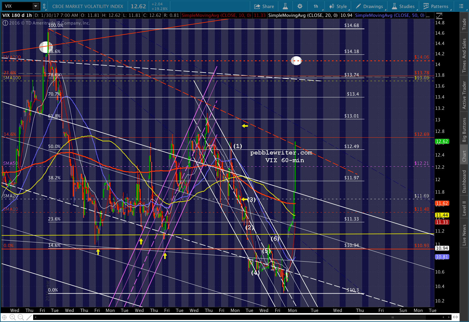The height and width of the screenshot is (322, 469).
Task: Click the SMA100 line label
Action: point(12,78)
